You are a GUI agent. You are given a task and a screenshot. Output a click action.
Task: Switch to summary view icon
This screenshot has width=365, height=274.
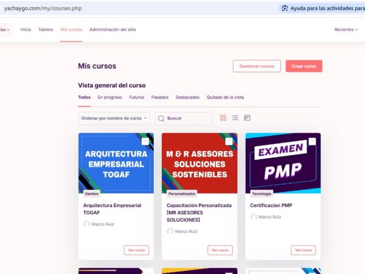pos(247,118)
